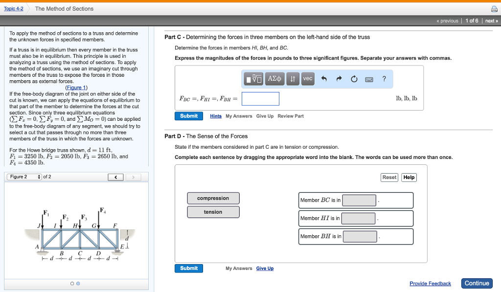Click the subscript/superscript arrows icon
The width and height of the screenshot is (501, 292).
click(293, 79)
